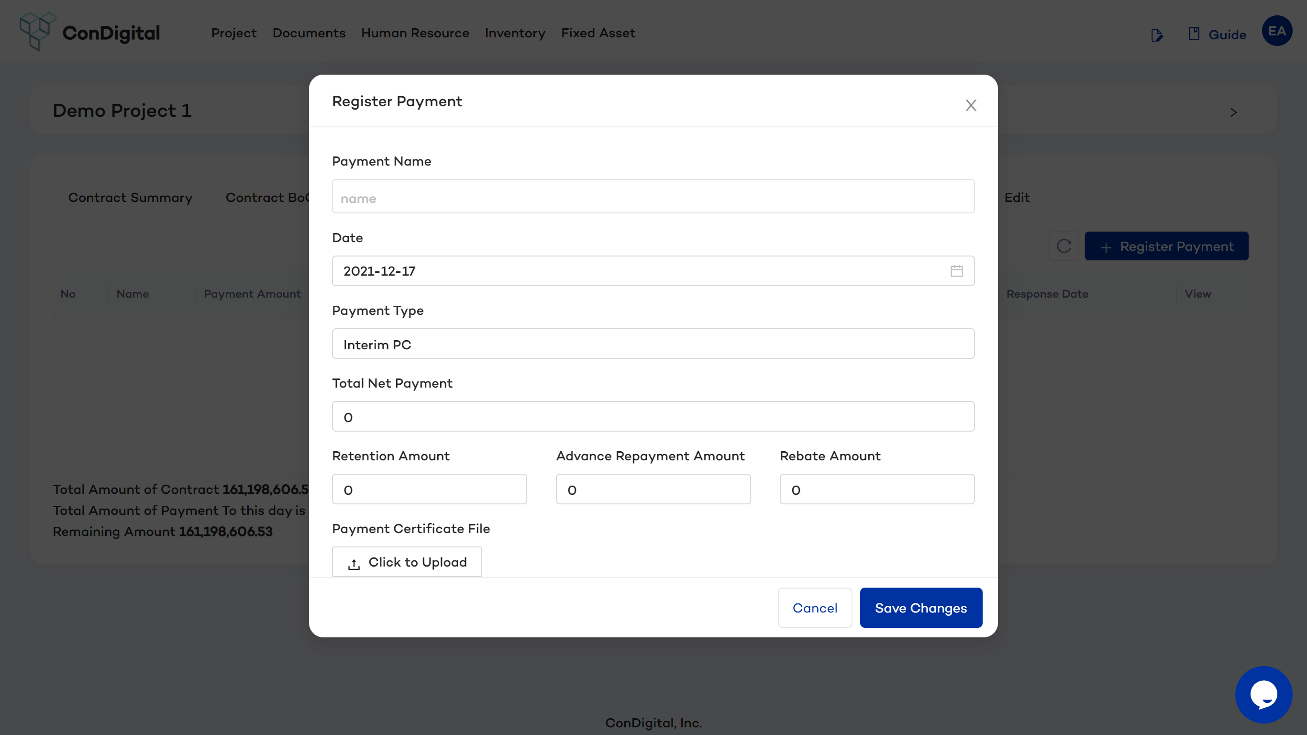Open the Payment Type dropdown
This screenshot has width=1307, height=735.
pos(653,344)
